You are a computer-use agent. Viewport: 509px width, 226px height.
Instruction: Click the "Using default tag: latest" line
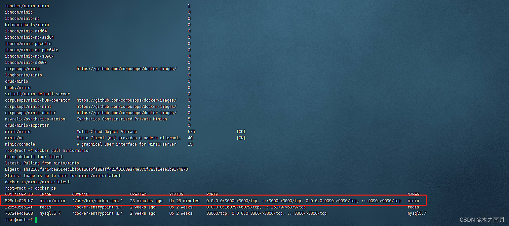(34, 157)
